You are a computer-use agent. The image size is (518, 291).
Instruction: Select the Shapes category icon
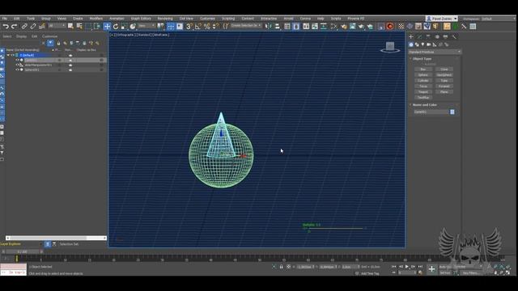[x=417, y=44]
